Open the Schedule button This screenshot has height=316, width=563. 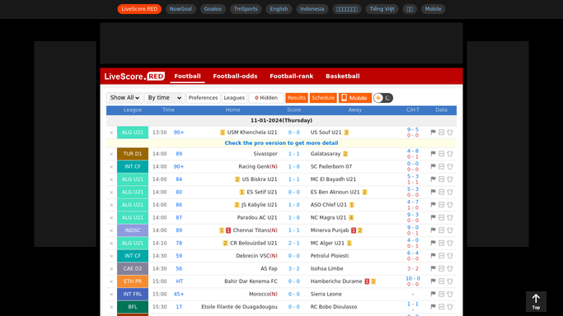point(323,98)
